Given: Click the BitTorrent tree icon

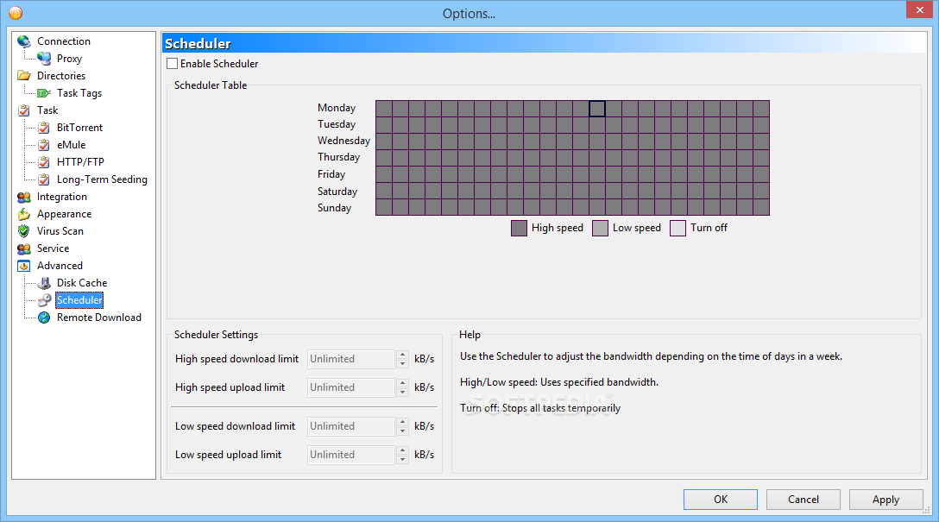Looking at the screenshot, I should click(44, 128).
